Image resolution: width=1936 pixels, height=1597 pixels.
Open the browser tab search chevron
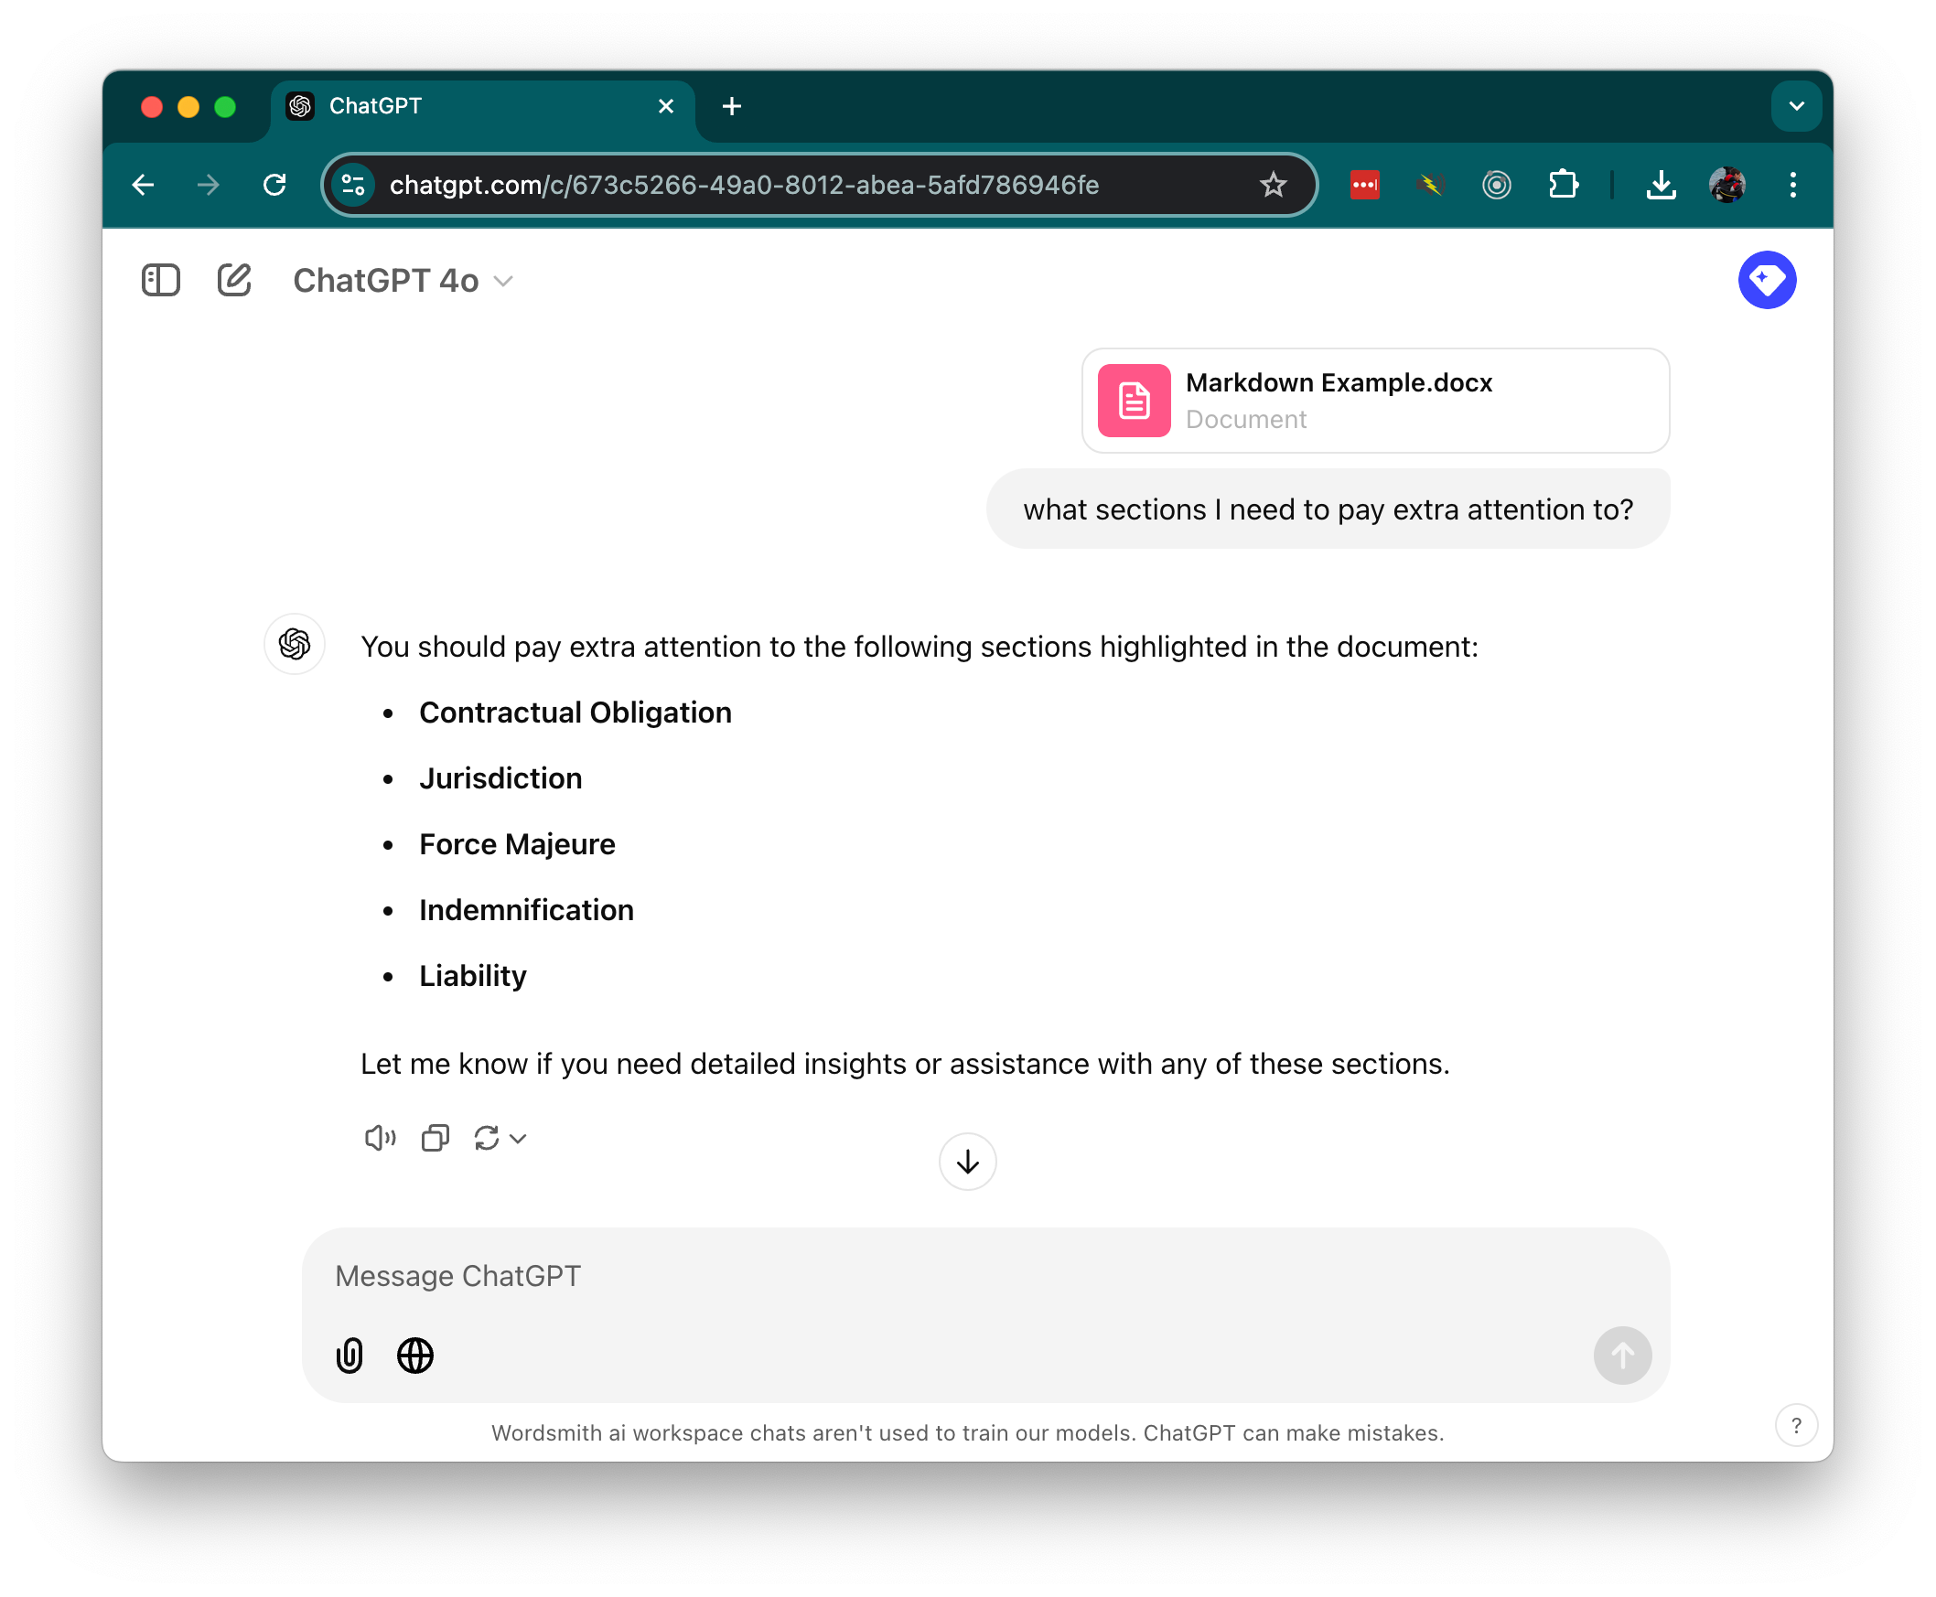[1796, 106]
